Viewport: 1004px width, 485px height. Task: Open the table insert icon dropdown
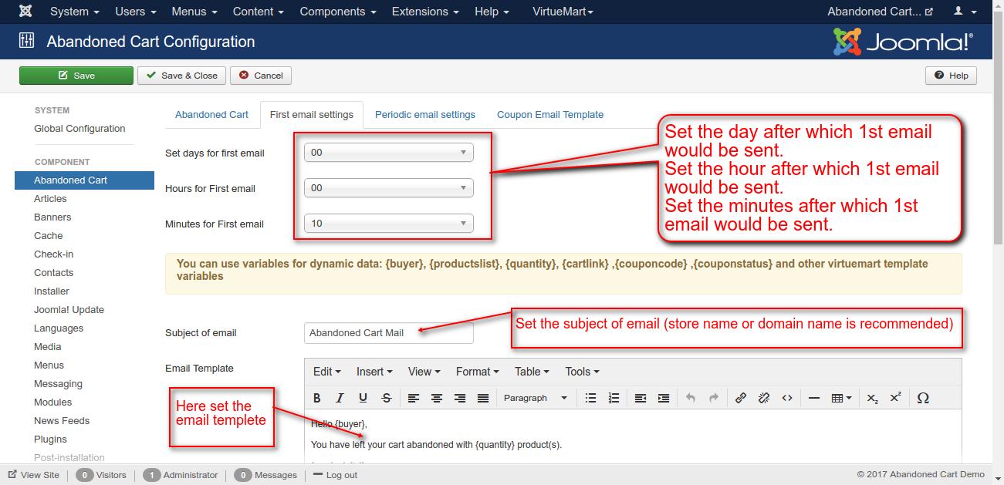pyautogui.click(x=841, y=398)
